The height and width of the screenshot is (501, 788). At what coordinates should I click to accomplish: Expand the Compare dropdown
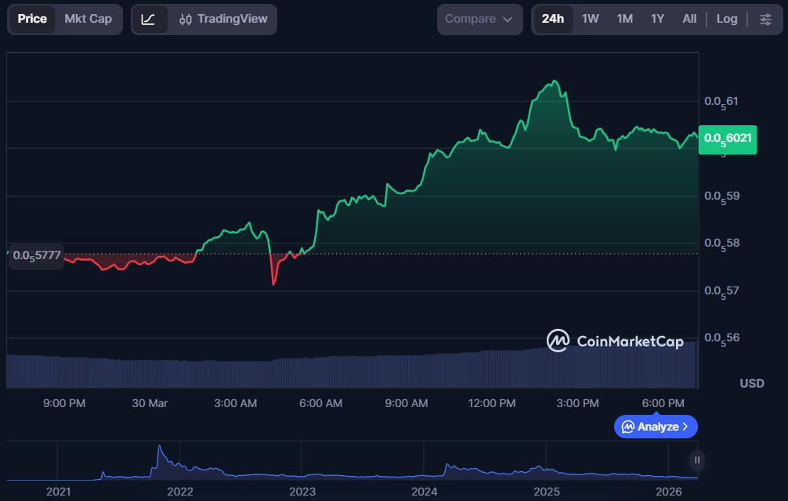click(x=479, y=19)
